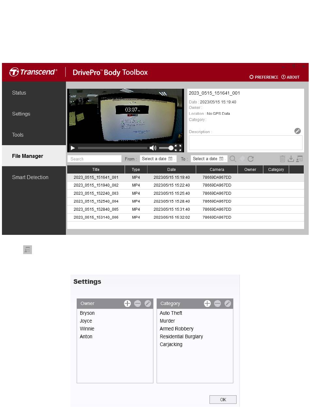Select file 2023_0515_153140_006
The image size is (310, 411).
tap(186, 218)
